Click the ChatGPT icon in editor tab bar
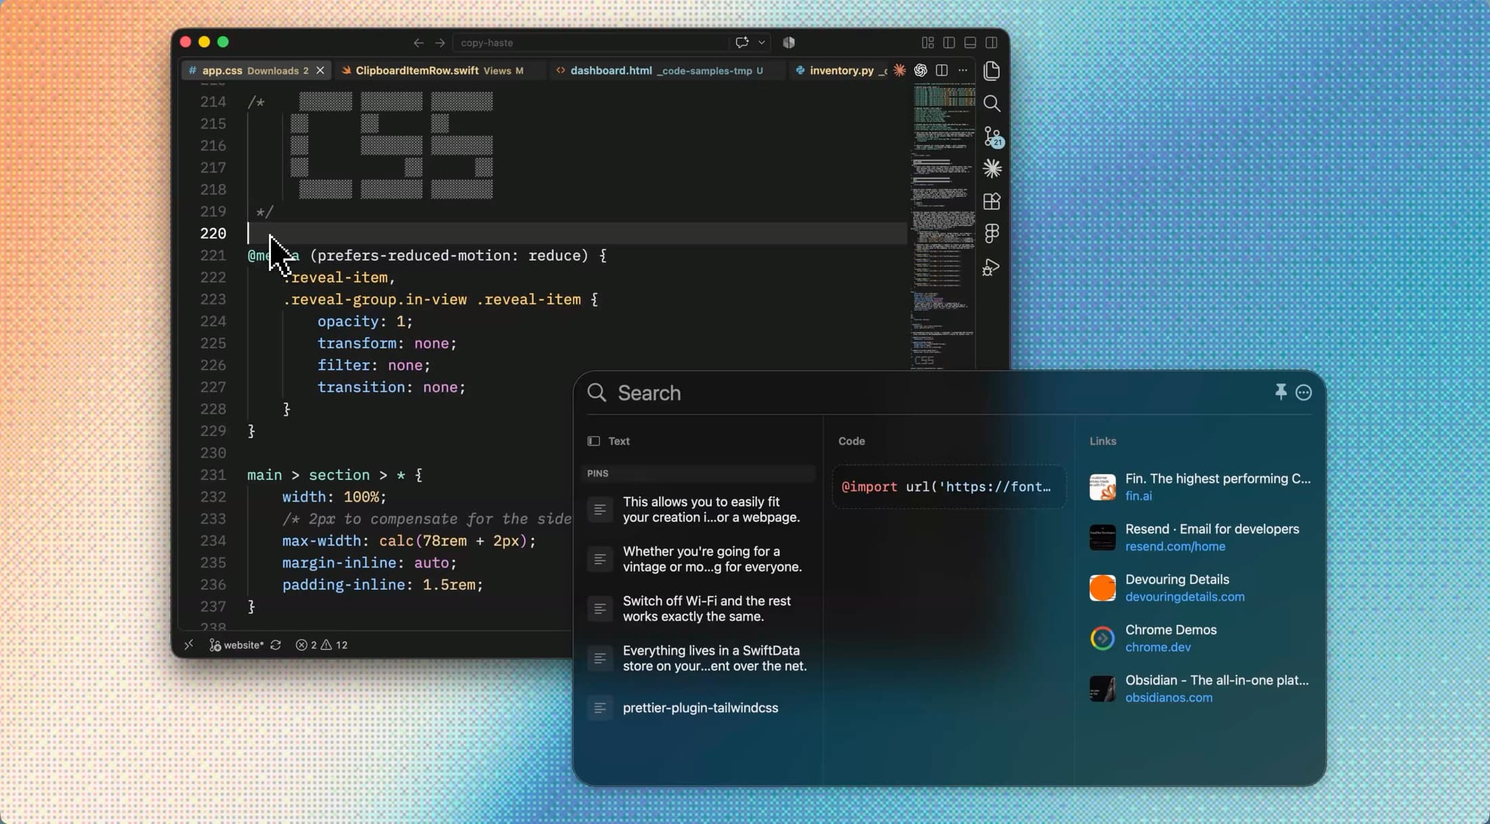 coord(920,70)
